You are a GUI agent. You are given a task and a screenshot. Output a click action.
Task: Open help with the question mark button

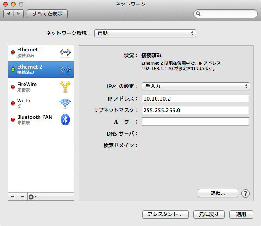tap(245, 193)
